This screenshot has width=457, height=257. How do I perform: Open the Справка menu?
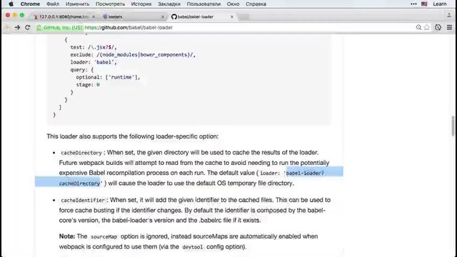coord(256,4)
